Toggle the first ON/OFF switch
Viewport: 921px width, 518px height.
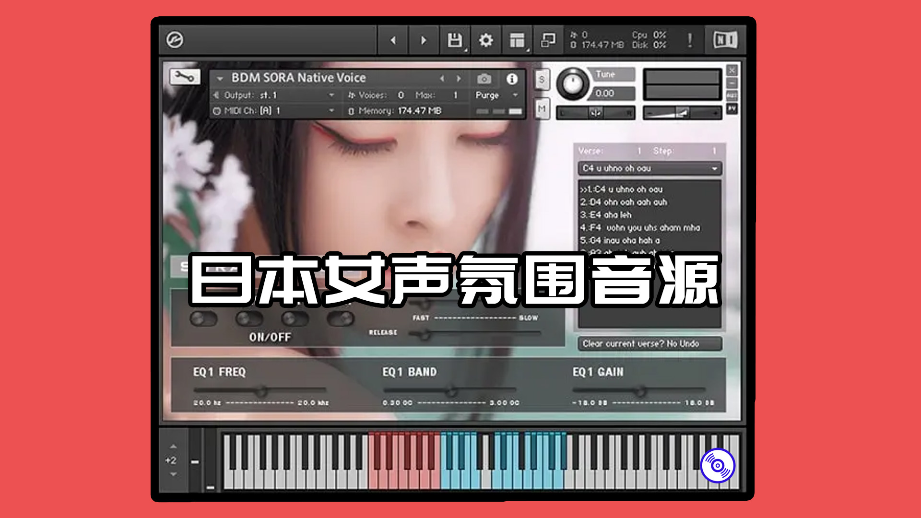pyautogui.click(x=203, y=318)
